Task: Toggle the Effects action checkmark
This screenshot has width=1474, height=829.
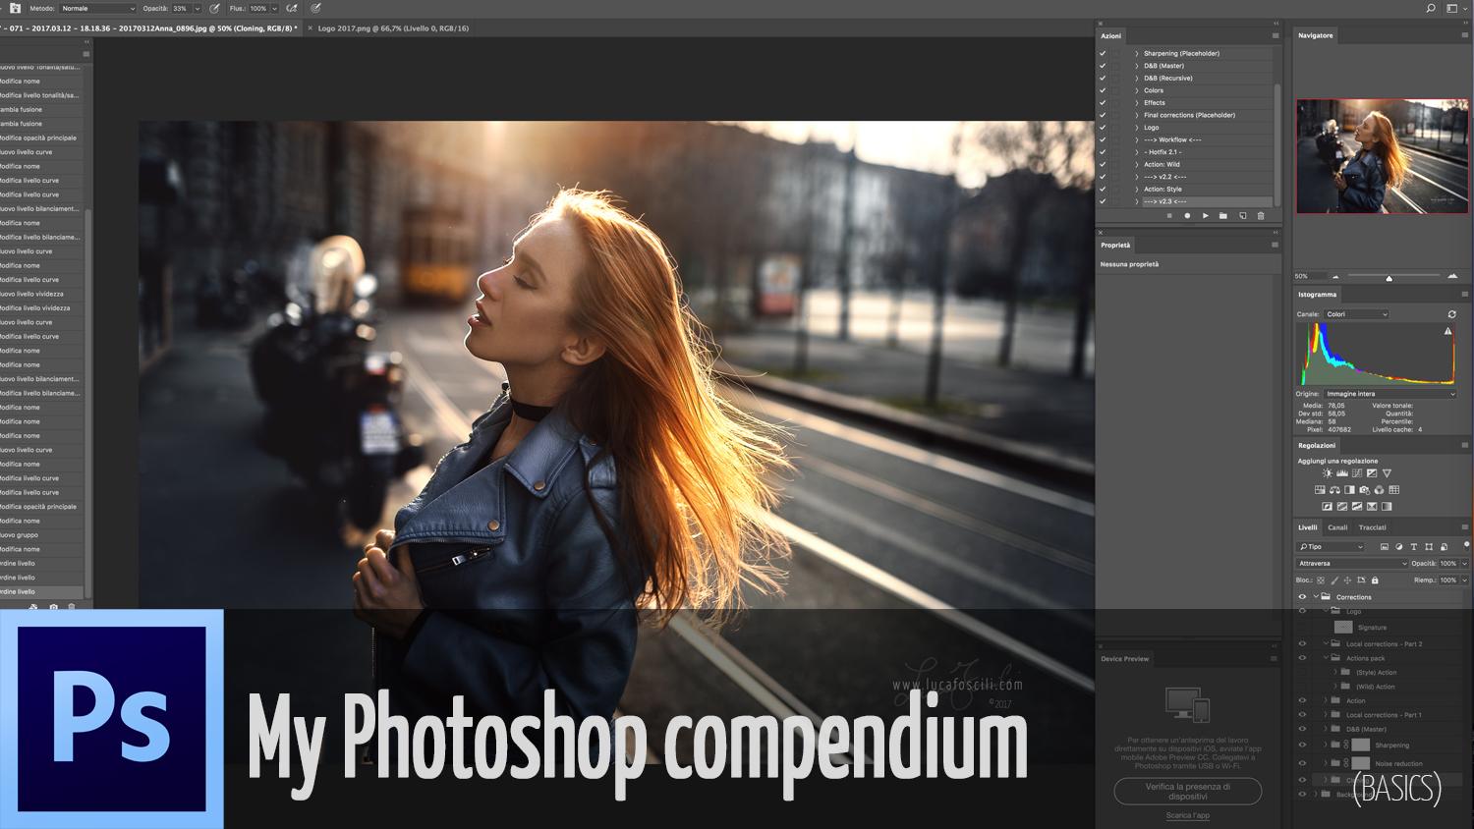Action: (x=1103, y=102)
